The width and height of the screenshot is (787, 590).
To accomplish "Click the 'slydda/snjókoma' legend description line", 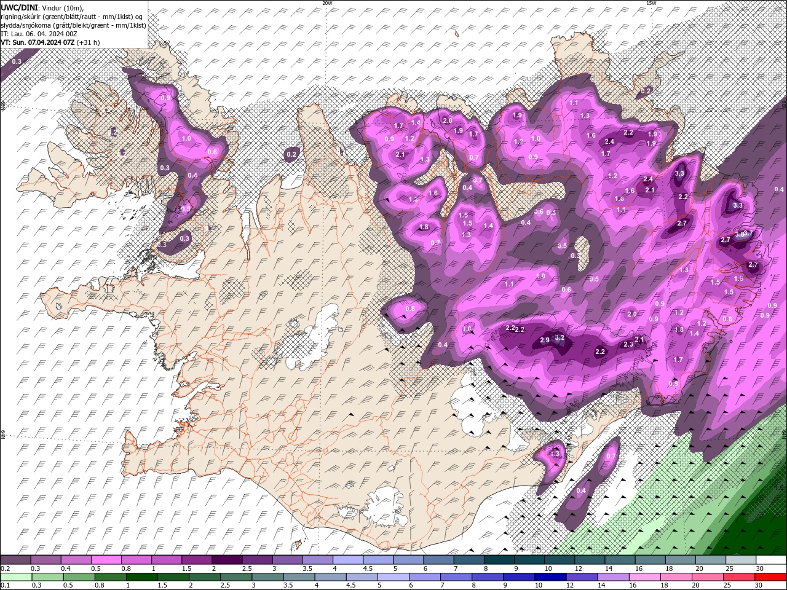I will (x=73, y=25).
